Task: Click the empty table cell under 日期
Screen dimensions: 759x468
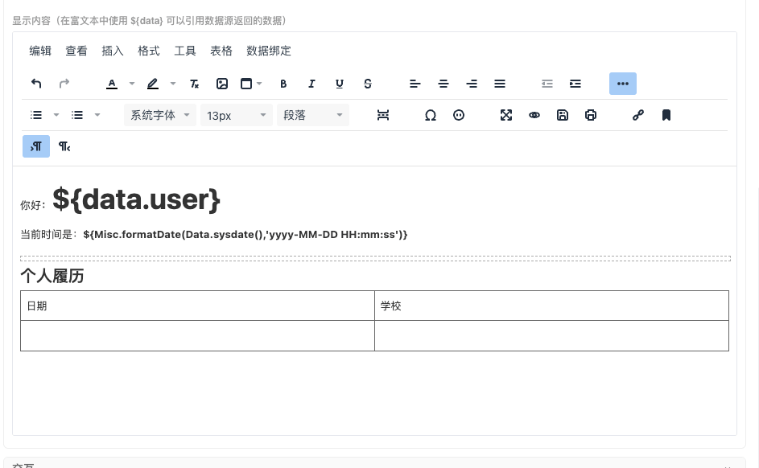Action: (197, 335)
